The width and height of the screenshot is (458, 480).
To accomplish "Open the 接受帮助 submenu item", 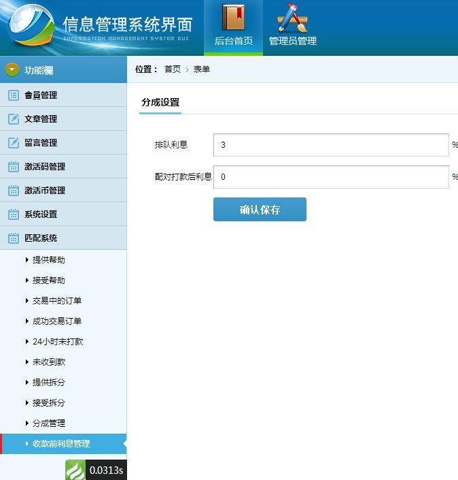I will click(49, 281).
